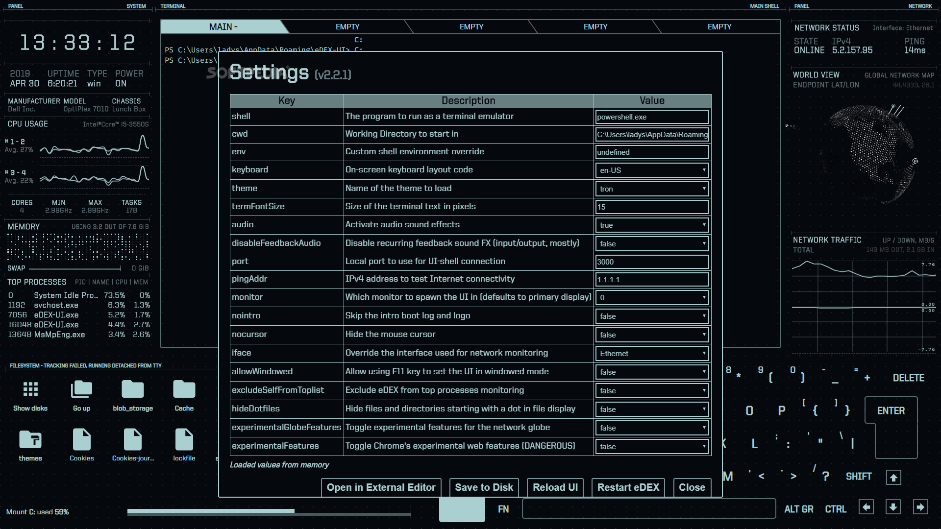Click the cwd path input field
941x529 pixels.
(652, 135)
